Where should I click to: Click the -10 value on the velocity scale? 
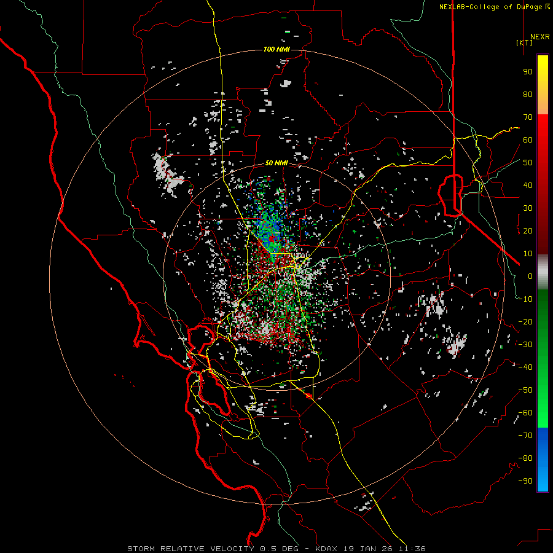pos(525,299)
